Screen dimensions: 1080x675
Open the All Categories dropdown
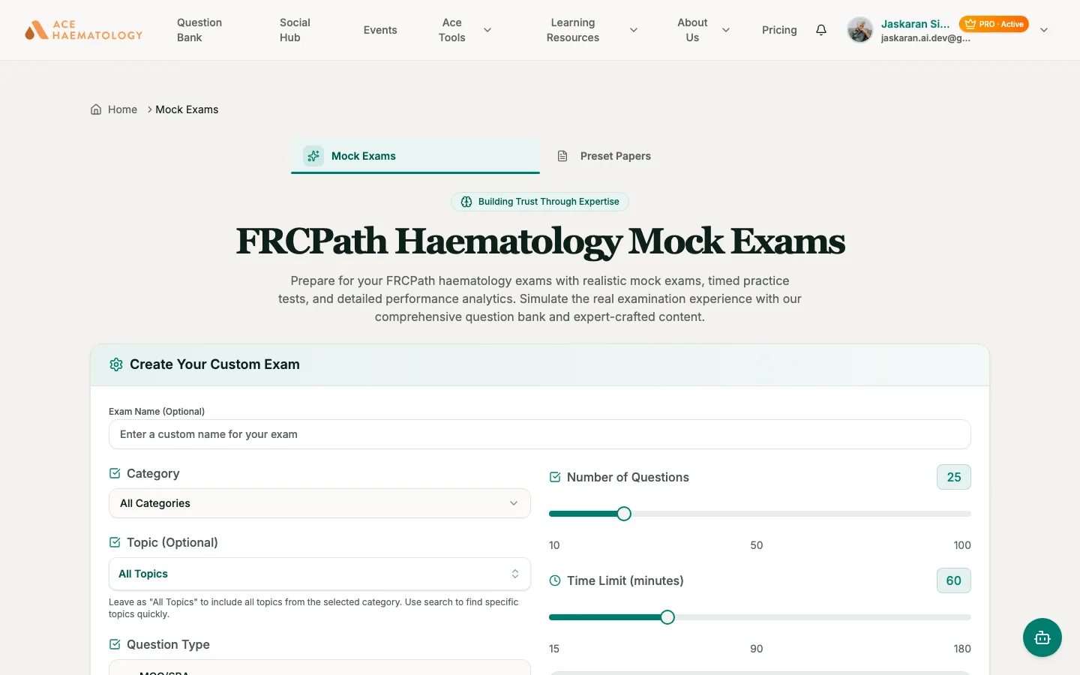[x=319, y=503]
